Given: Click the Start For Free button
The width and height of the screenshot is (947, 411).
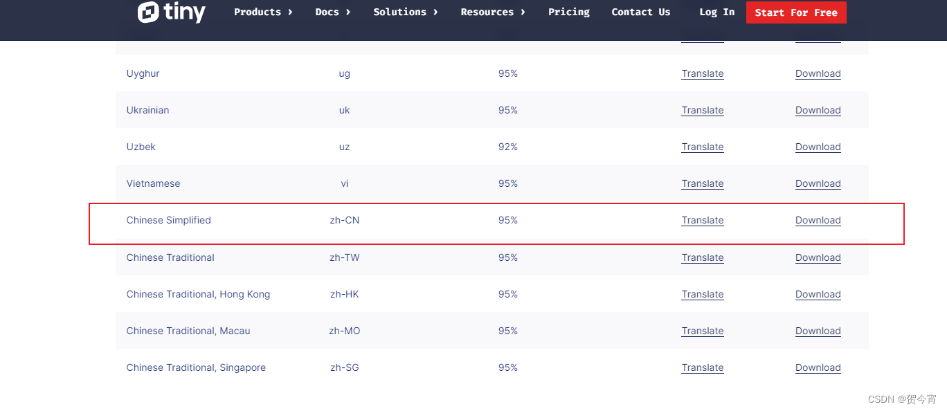Looking at the screenshot, I should (796, 12).
